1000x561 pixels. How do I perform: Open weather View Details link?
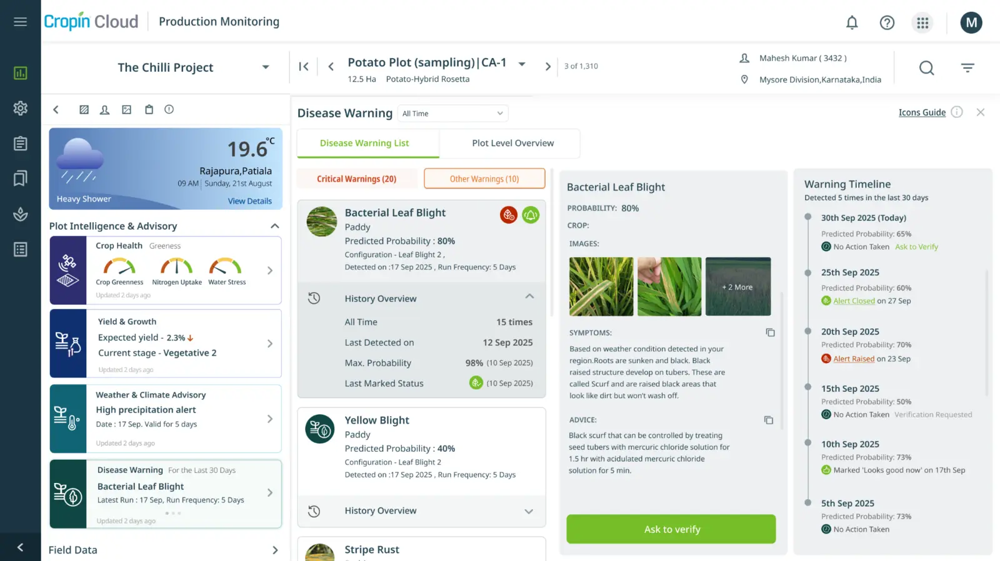(x=250, y=201)
